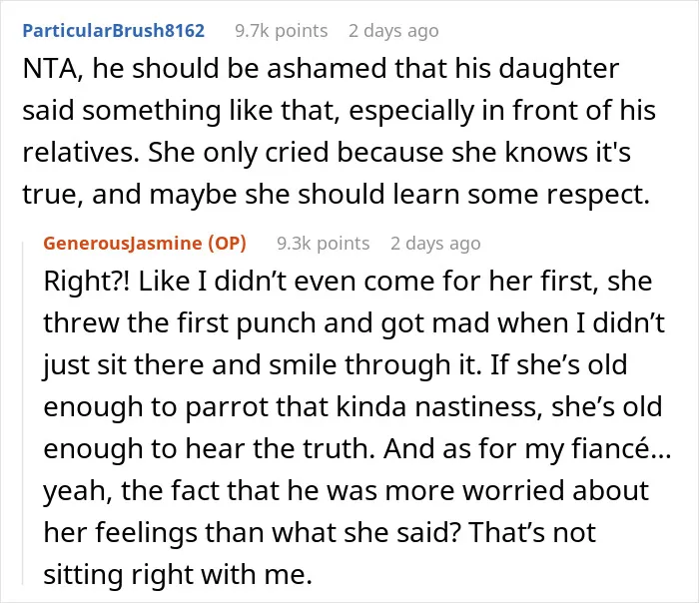Click the text line starting "relatives. She only cried"

(x=327, y=153)
